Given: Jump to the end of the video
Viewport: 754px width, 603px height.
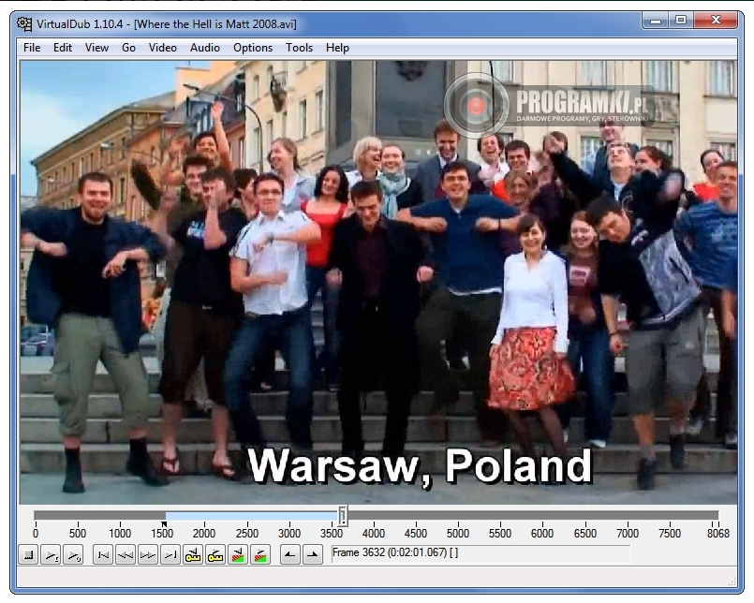Looking at the screenshot, I should (170, 555).
